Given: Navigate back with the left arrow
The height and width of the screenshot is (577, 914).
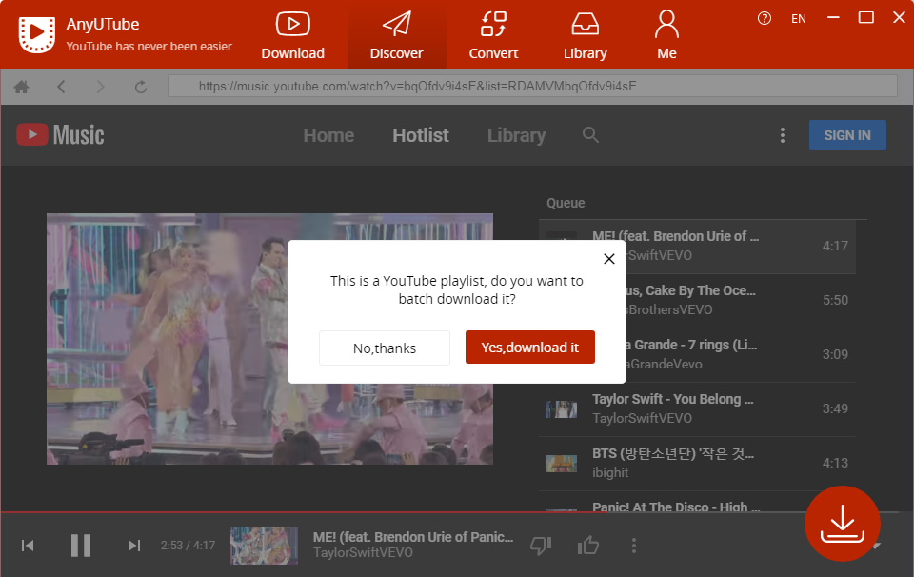Looking at the screenshot, I should pyautogui.click(x=61, y=87).
